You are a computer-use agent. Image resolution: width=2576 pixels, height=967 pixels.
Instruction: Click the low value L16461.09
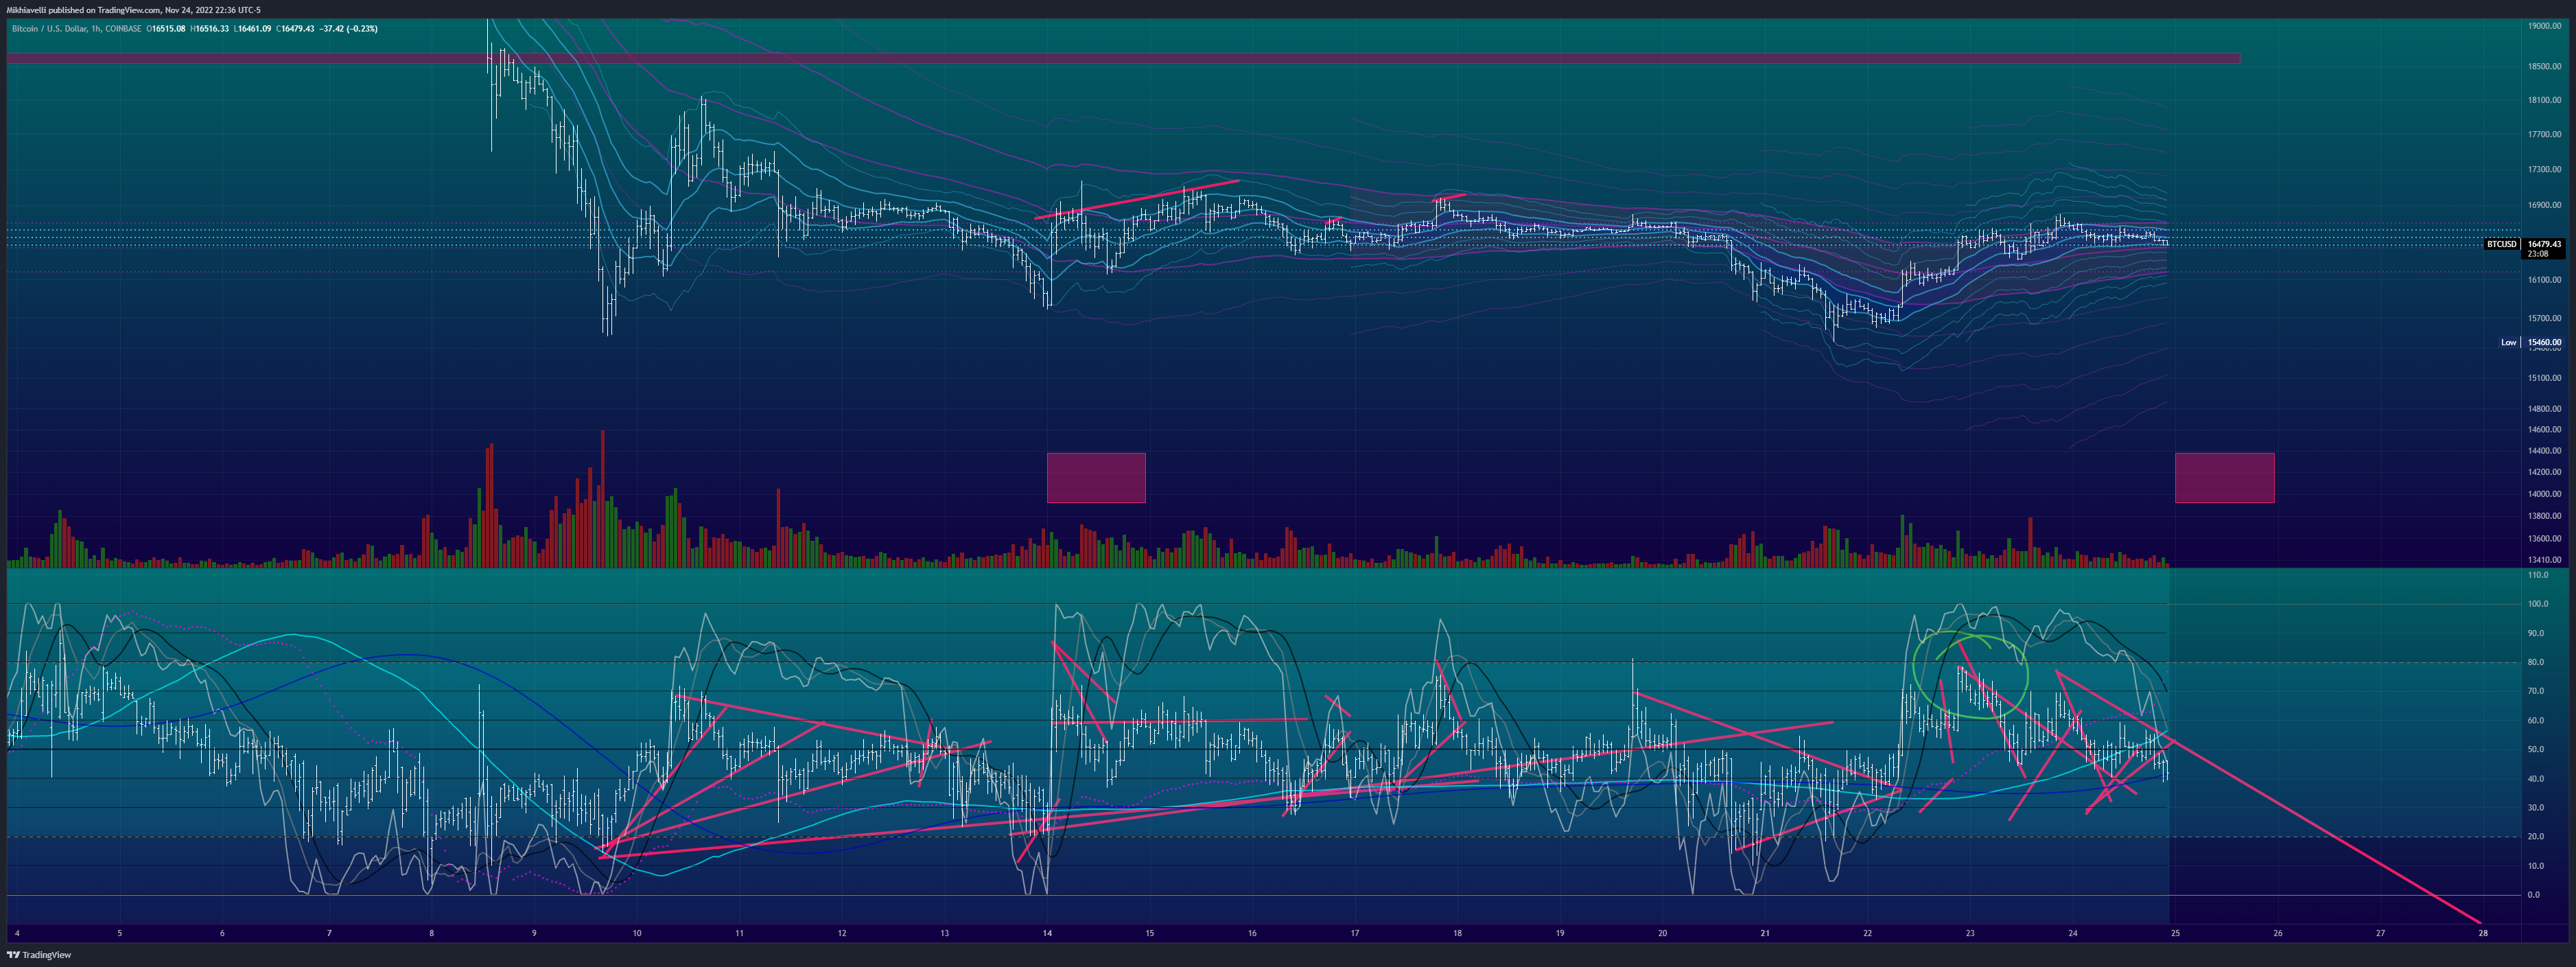click(x=252, y=29)
